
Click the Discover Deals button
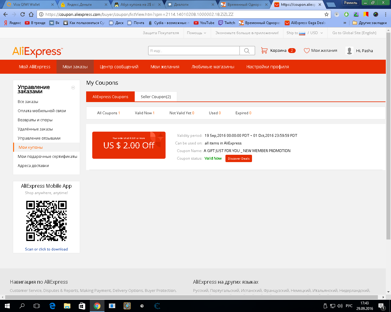239,158
